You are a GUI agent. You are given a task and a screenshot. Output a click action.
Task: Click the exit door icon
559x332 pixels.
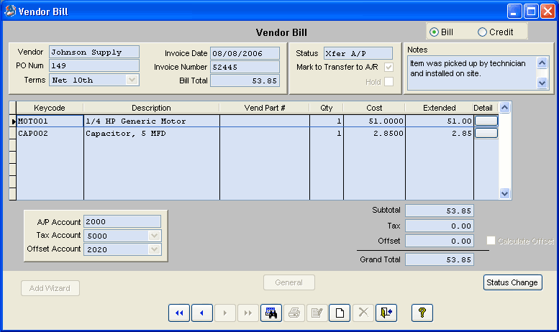tap(386, 313)
